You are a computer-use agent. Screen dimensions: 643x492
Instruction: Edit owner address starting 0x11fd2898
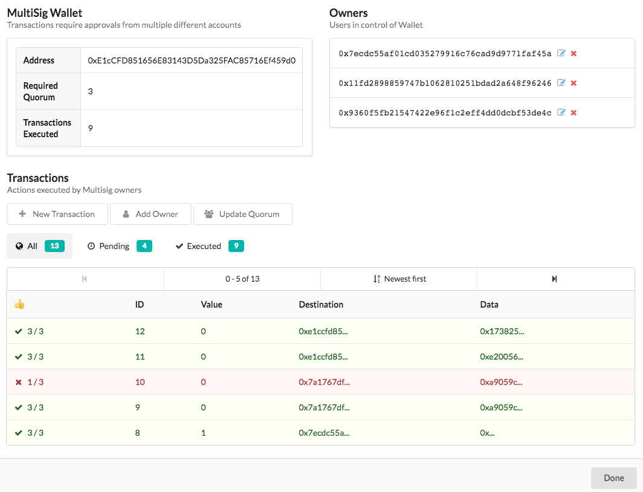(x=561, y=83)
